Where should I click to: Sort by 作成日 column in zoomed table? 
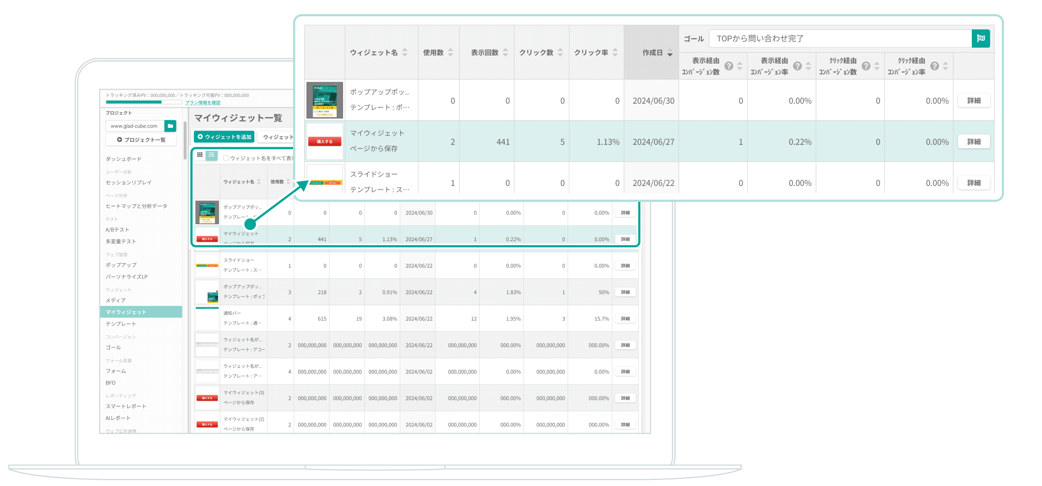click(x=669, y=53)
